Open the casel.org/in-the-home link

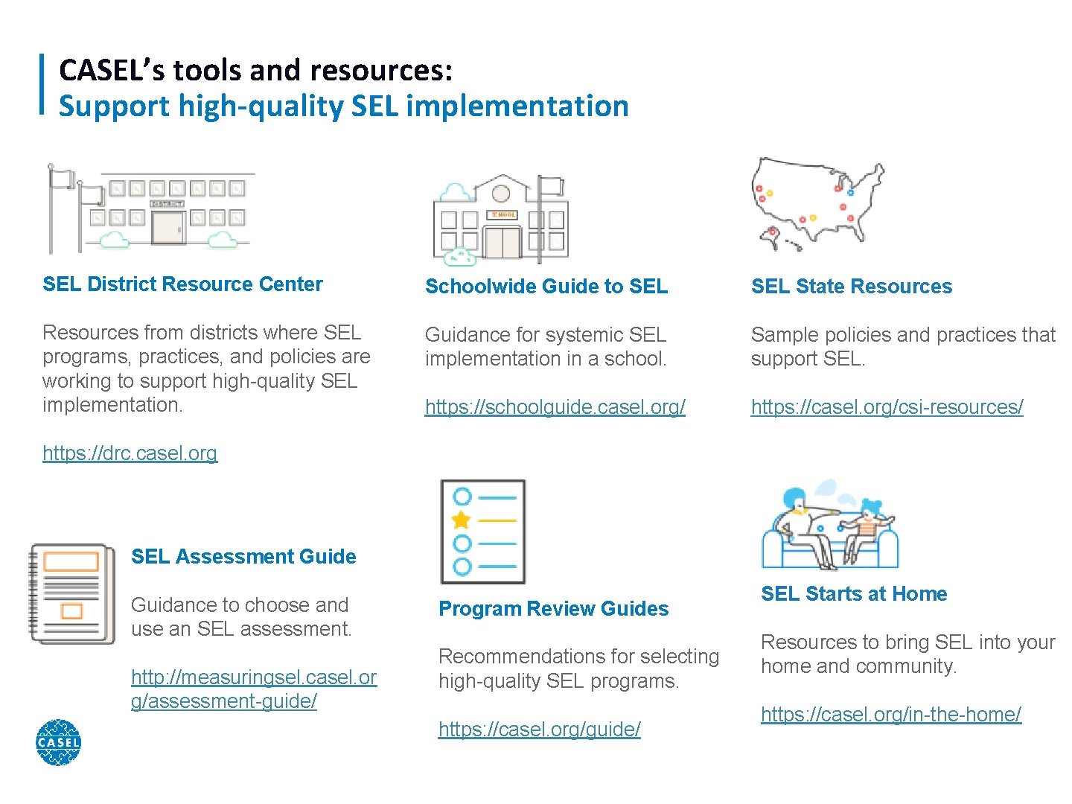click(891, 714)
